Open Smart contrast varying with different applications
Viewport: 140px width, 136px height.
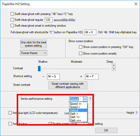[68, 85]
